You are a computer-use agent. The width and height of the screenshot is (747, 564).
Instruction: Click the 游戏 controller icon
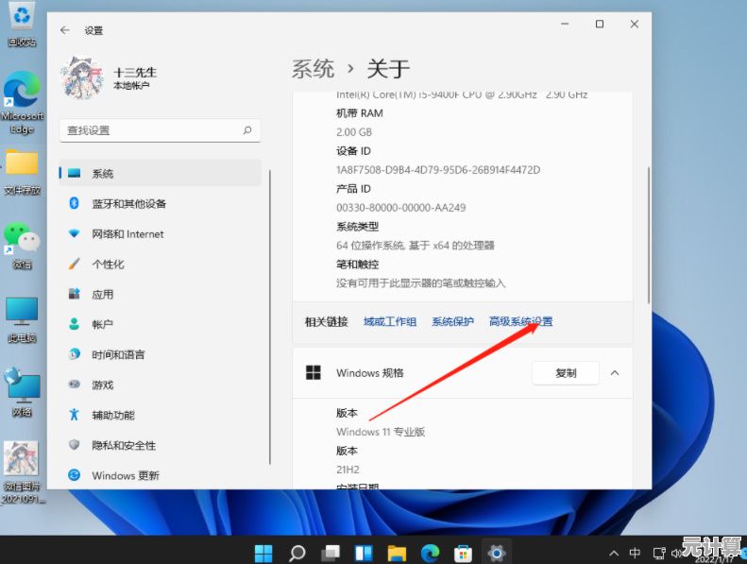(75, 385)
